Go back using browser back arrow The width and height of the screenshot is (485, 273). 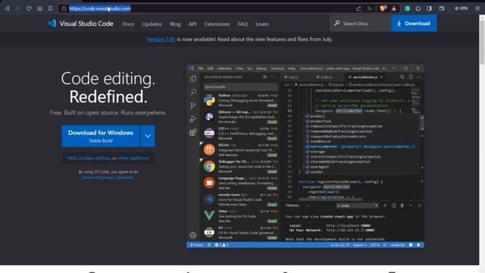[7, 8]
